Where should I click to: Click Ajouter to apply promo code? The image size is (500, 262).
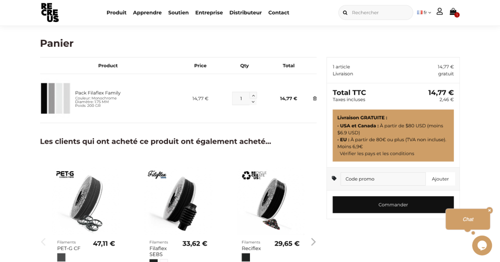[440, 179]
